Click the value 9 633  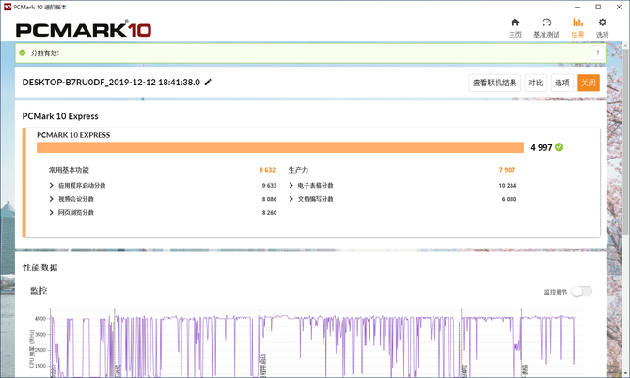tap(269, 185)
